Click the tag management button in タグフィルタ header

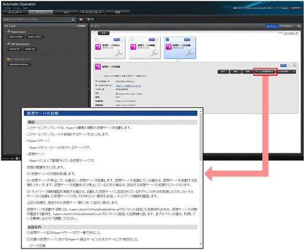(x=81, y=26)
